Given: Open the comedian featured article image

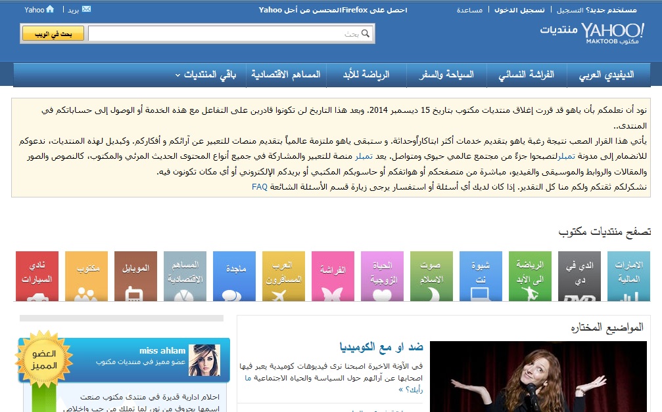Looking at the screenshot, I should 538,376.
